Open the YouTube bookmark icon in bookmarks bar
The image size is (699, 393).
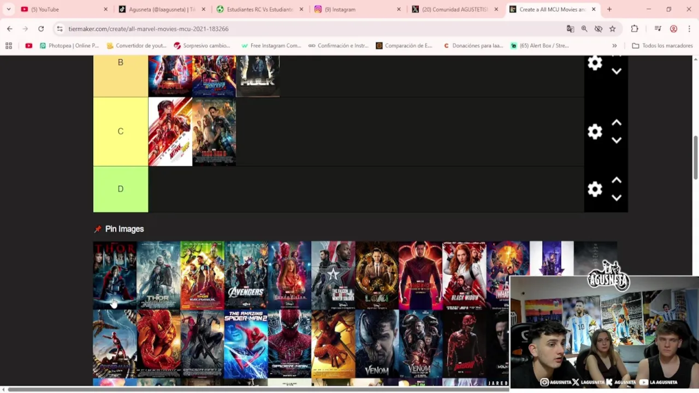28,46
